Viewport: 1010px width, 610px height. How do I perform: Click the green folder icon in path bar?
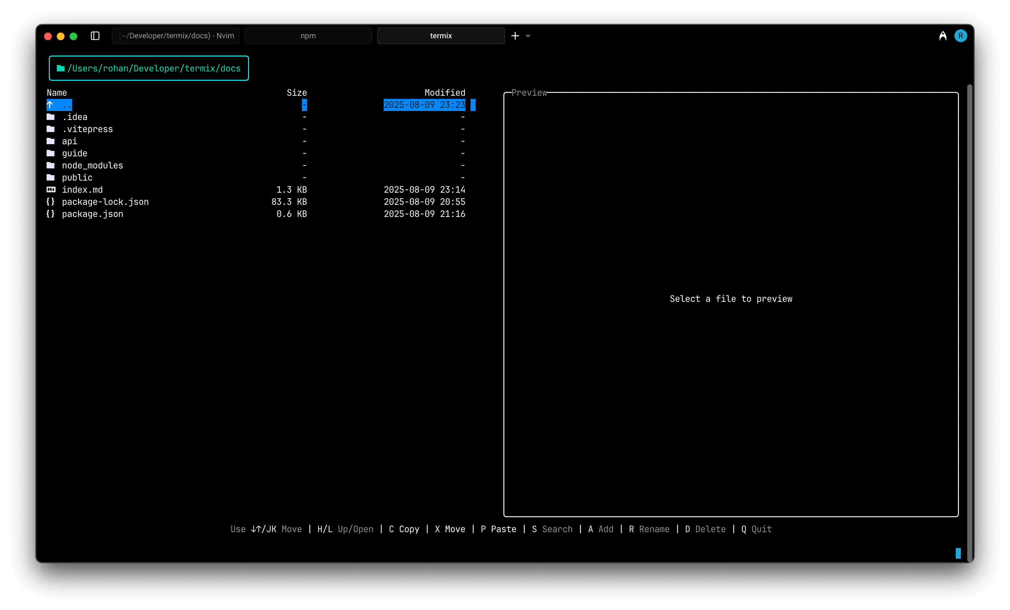pos(61,68)
